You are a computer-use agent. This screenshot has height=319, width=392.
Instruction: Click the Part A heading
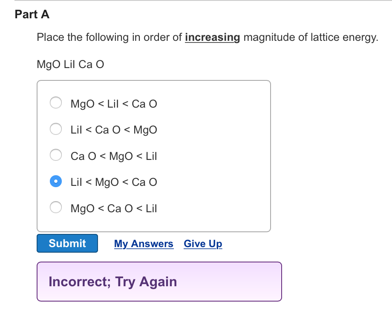(32, 14)
